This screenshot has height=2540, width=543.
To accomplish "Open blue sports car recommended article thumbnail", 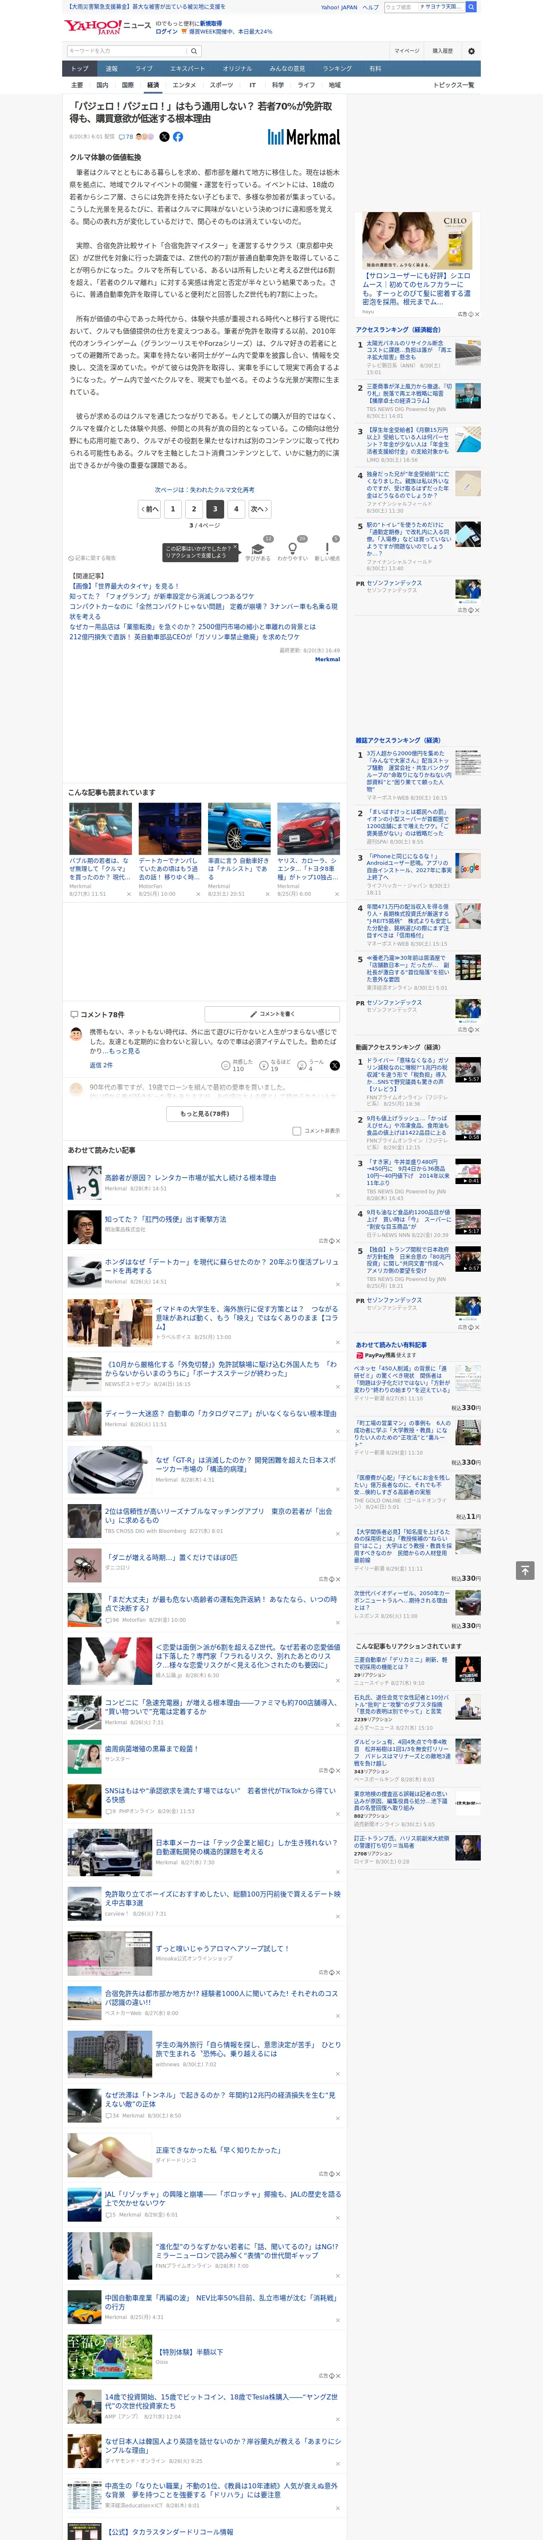I will [x=239, y=828].
